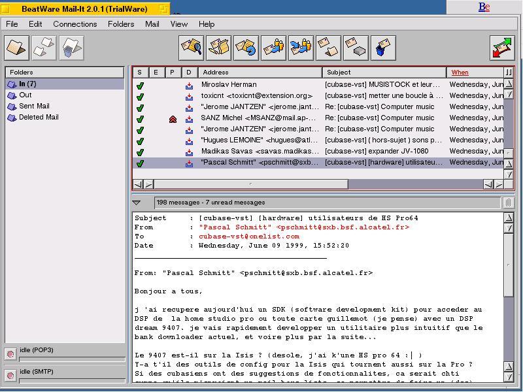This screenshot has height=392, width=523.
Task: Click the download icon in Madikas Savas row
Action: pos(189,152)
